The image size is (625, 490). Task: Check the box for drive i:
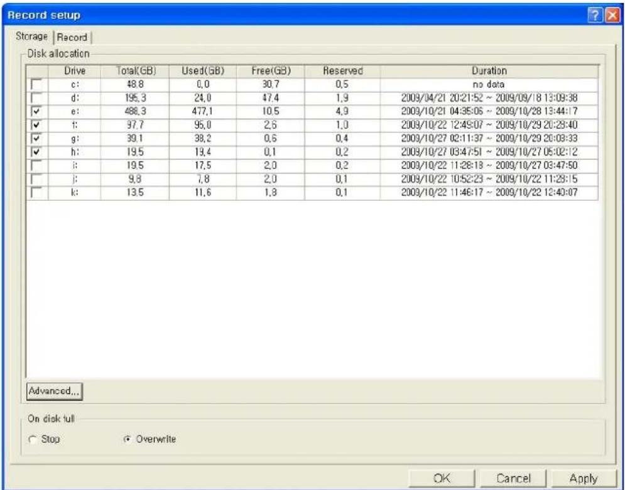pos(36,166)
